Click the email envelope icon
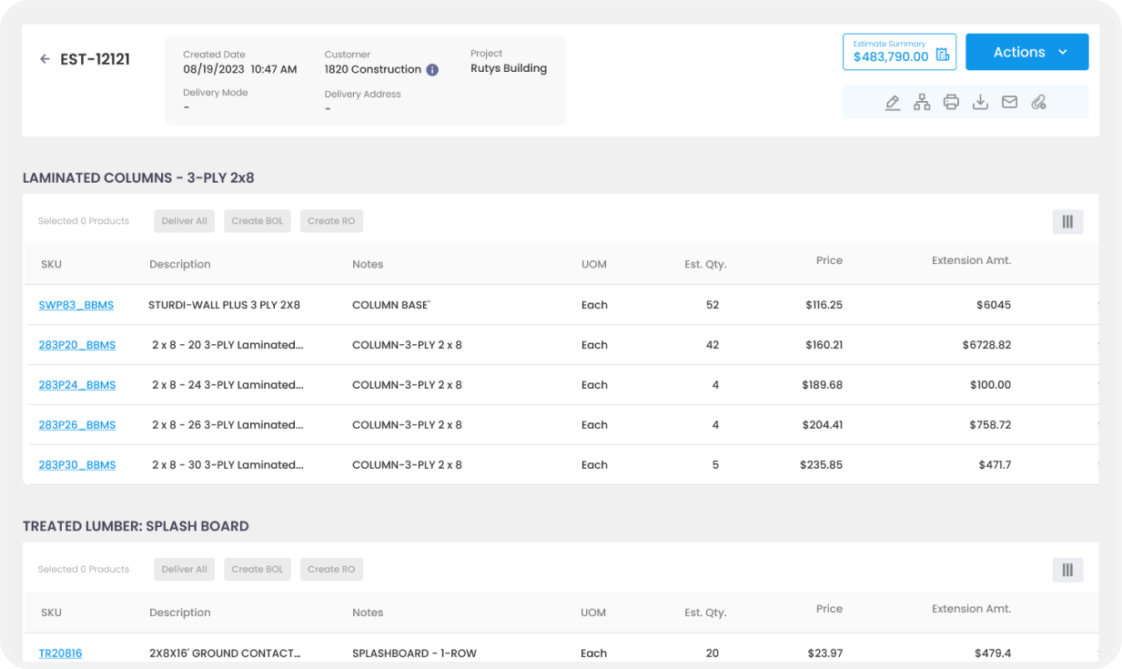This screenshot has width=1122, height=669. (1009, 102)
